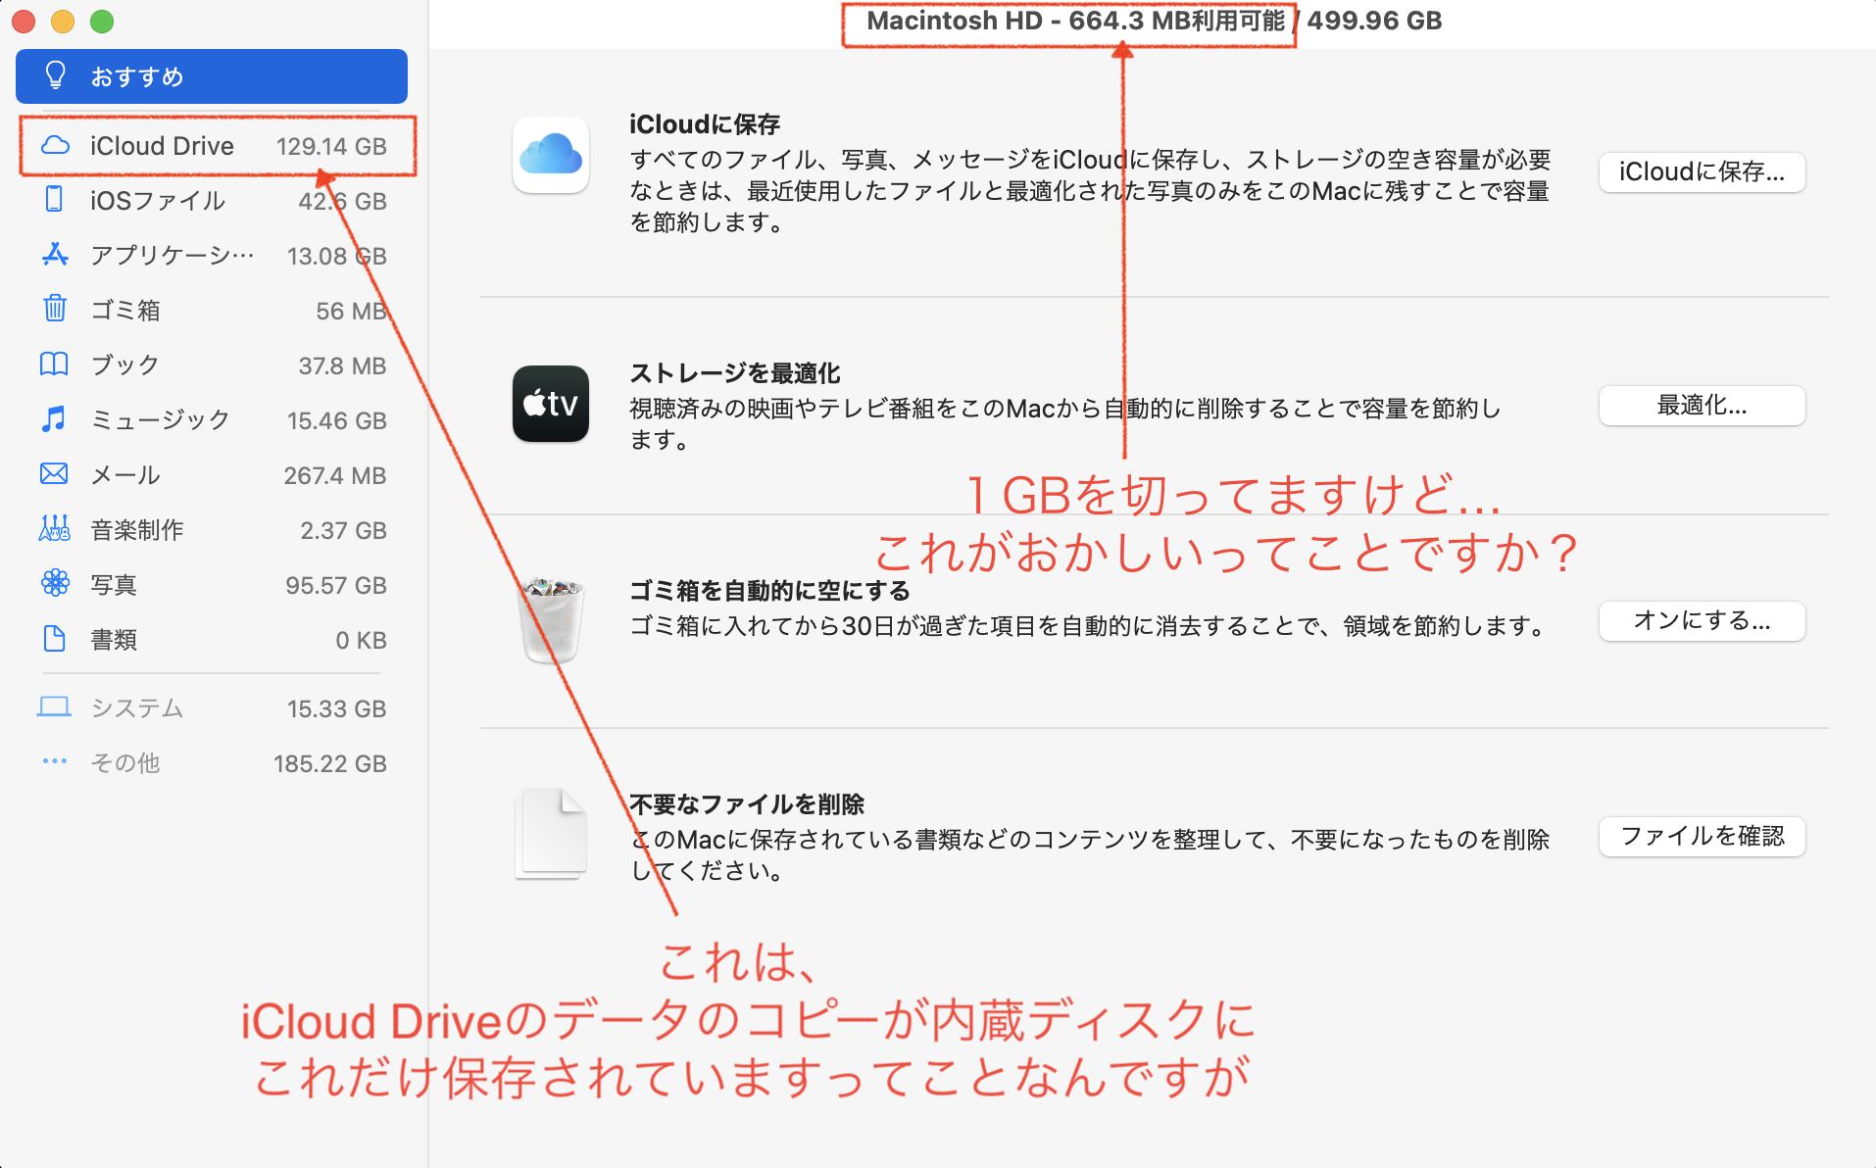Click the full trash can icon
The image size is (1876, 1168).
tap(552, 620)
